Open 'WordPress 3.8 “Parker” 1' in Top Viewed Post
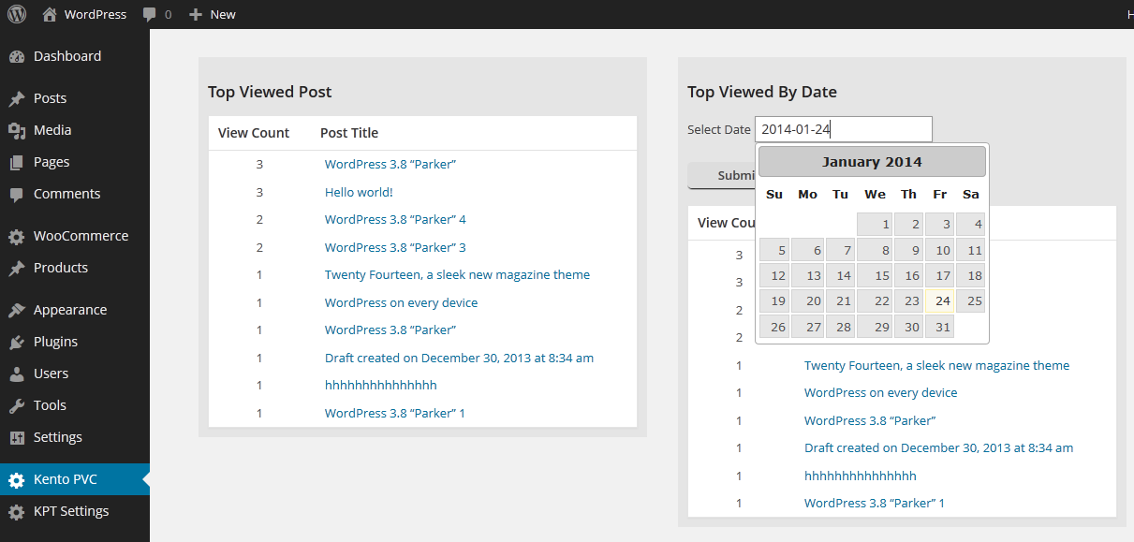 pyautogui.click(x=395, y=413)
